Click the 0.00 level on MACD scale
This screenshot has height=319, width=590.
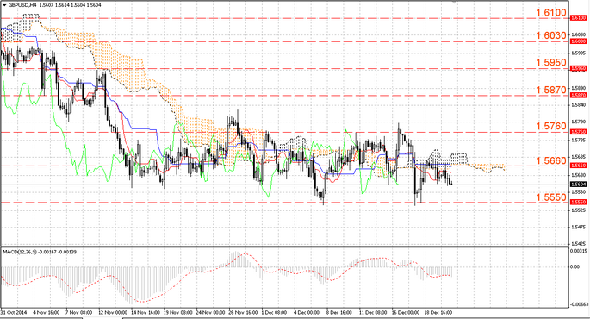point(575,266)
